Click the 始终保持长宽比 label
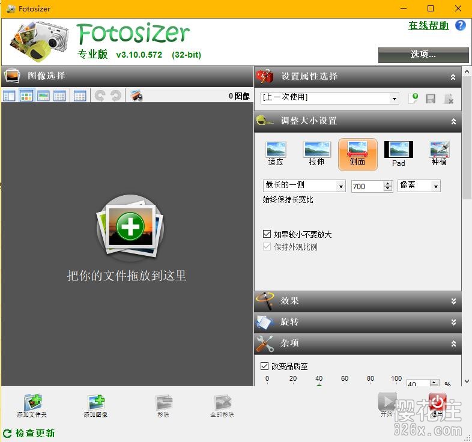This screenshot has width=472, height=442. pos(288,199)
